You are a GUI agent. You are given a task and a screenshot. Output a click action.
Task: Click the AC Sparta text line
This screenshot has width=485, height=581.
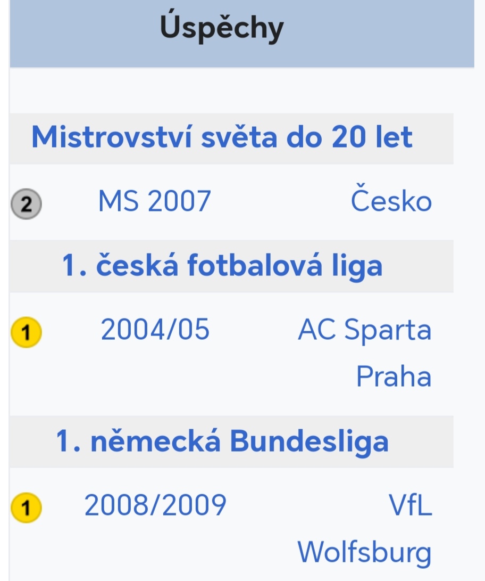[364, 329]
